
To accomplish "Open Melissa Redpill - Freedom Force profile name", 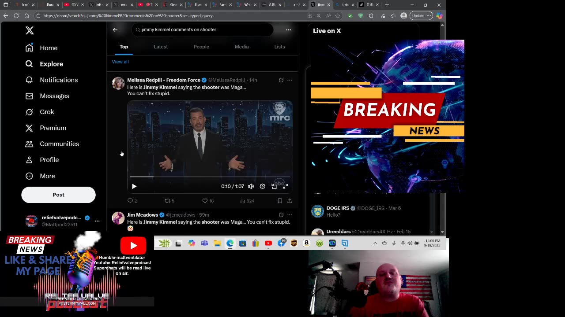I will pyautogui.click(x=164, y=80).
